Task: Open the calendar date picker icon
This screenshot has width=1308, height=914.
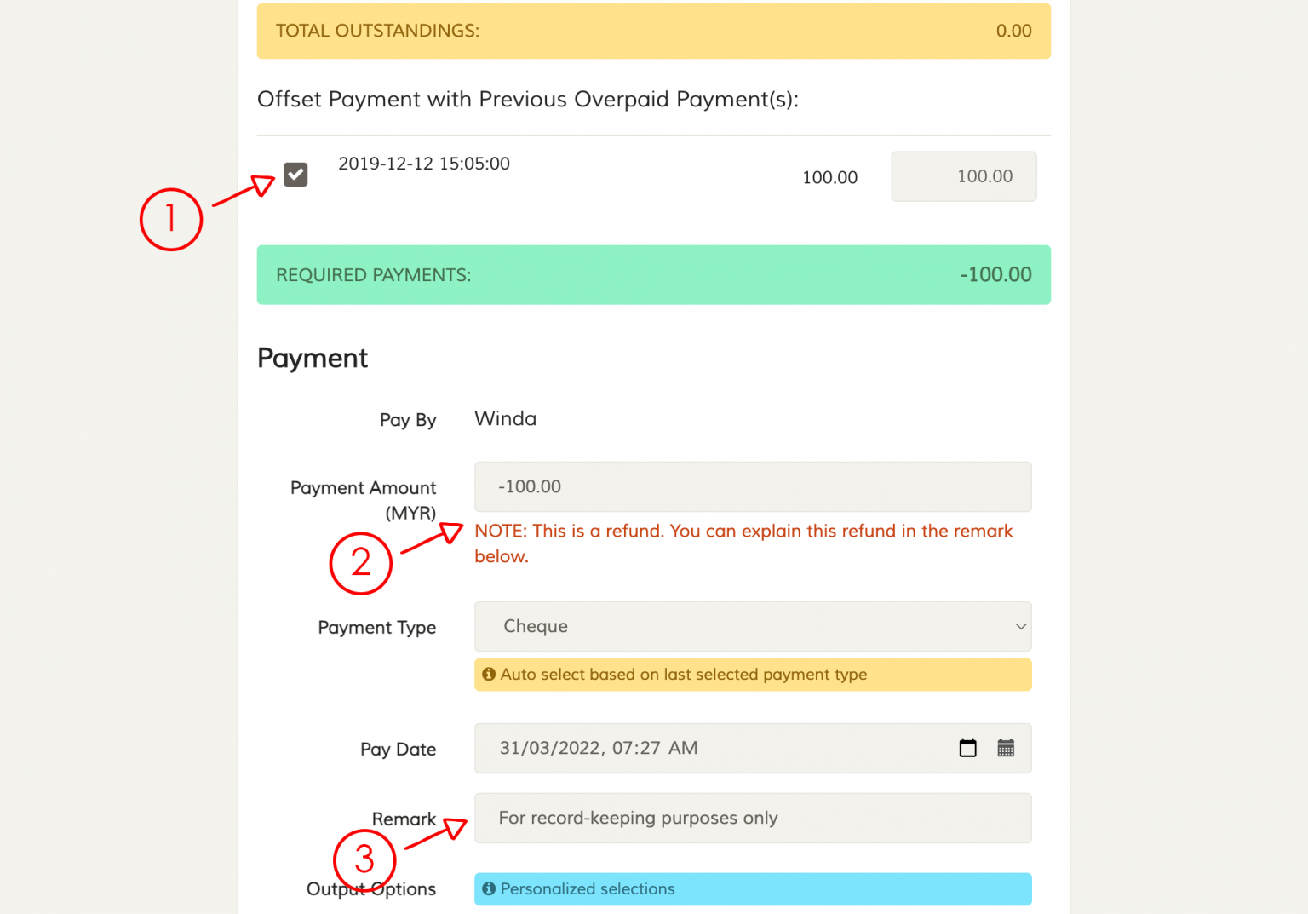Action: [x=968, y=747]
